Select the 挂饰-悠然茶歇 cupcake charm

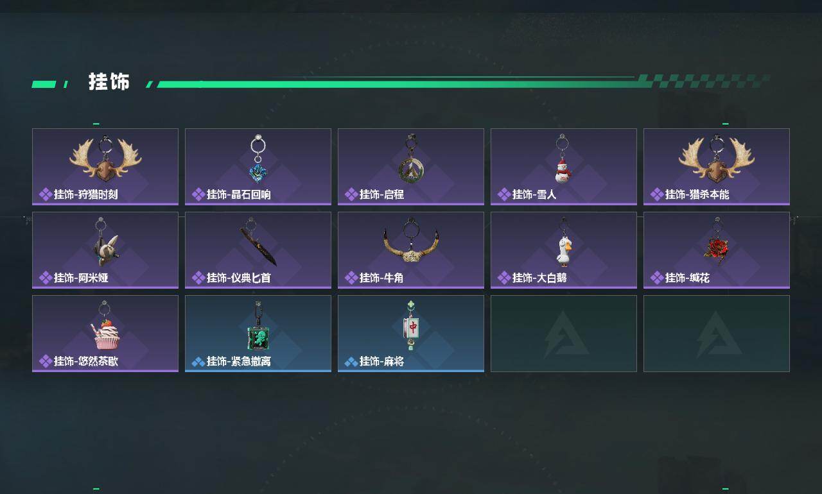(x=105, y=334)
